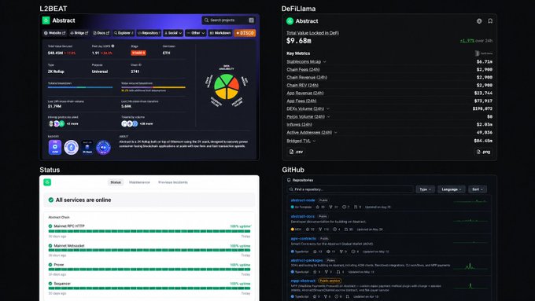The image size is (535, 301).
Task: Open the Website link in L2BEAT
Action: (x=54, y=33)
